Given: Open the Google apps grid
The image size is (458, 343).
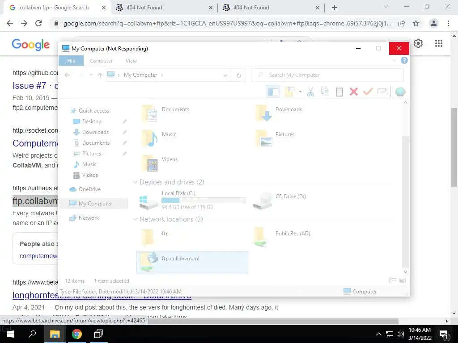Looking at the screenshot, I should (438, 43).
